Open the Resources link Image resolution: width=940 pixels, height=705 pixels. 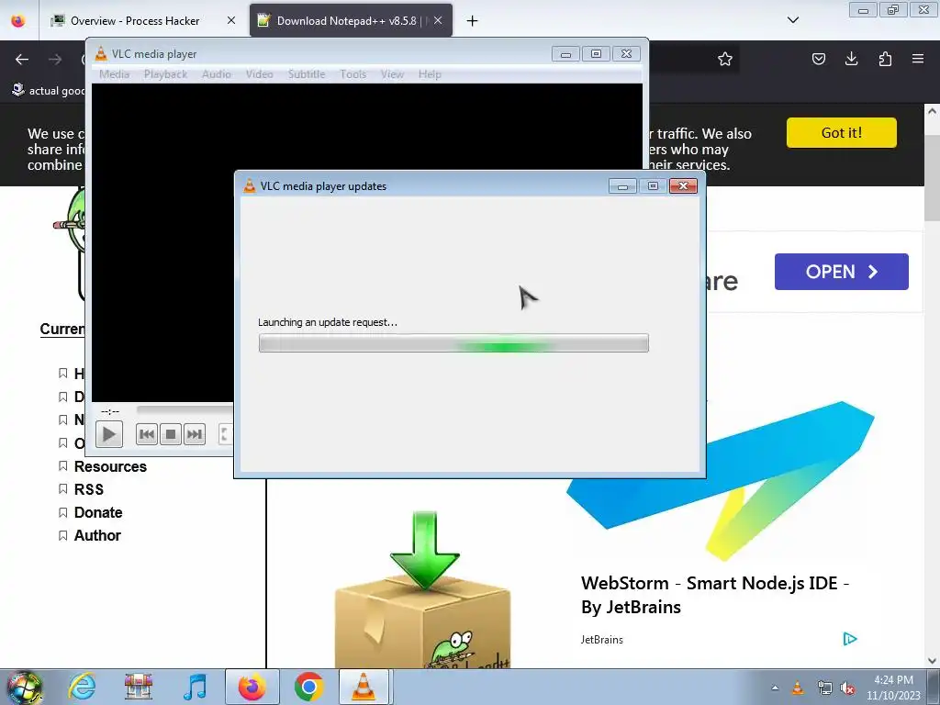(x=110, y=466)
